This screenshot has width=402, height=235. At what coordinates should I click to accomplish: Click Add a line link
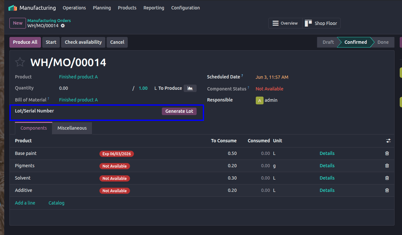click(25, 203)
